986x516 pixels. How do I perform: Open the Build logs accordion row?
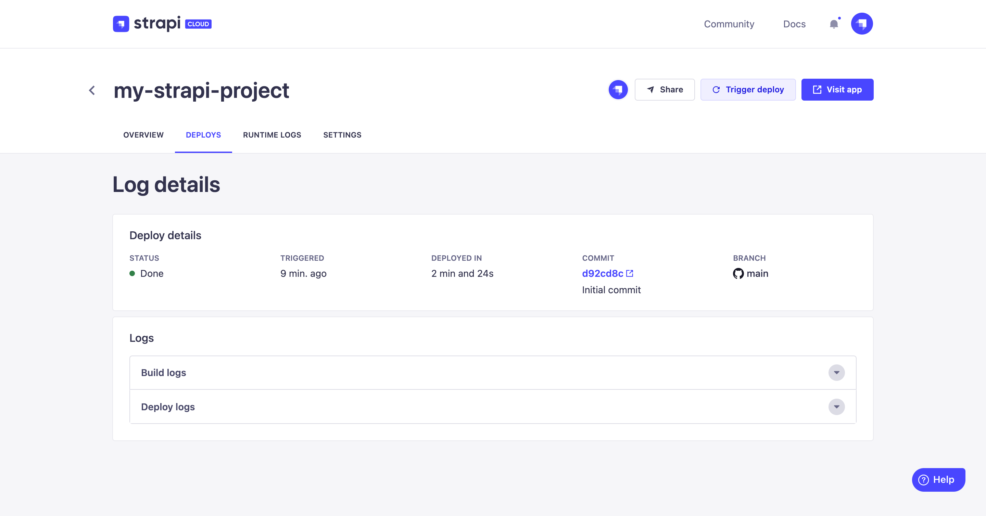[459, 373]
